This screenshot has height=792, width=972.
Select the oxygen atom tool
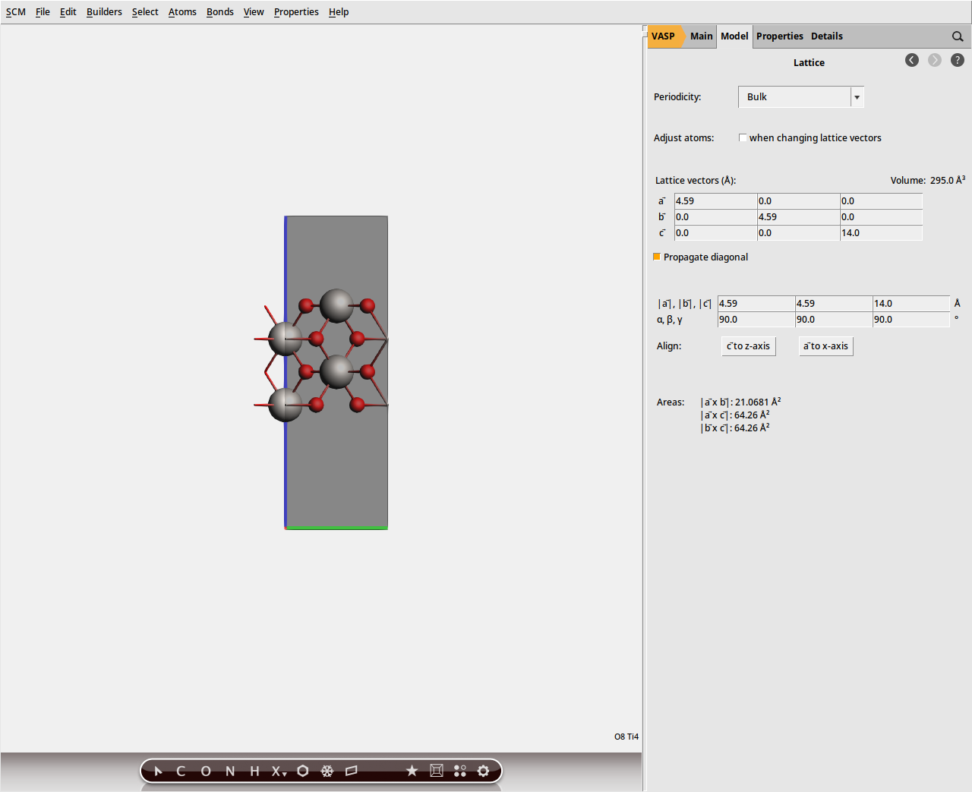(205, 771)
